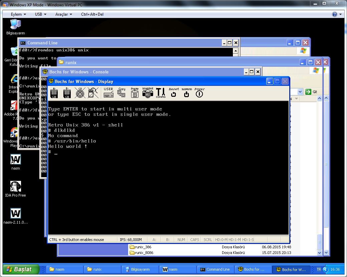Toggle the mouse capture icon in Bochs toolbar
Image resolution: width=347 pixels, height=277 pixels.
point(93,93)
